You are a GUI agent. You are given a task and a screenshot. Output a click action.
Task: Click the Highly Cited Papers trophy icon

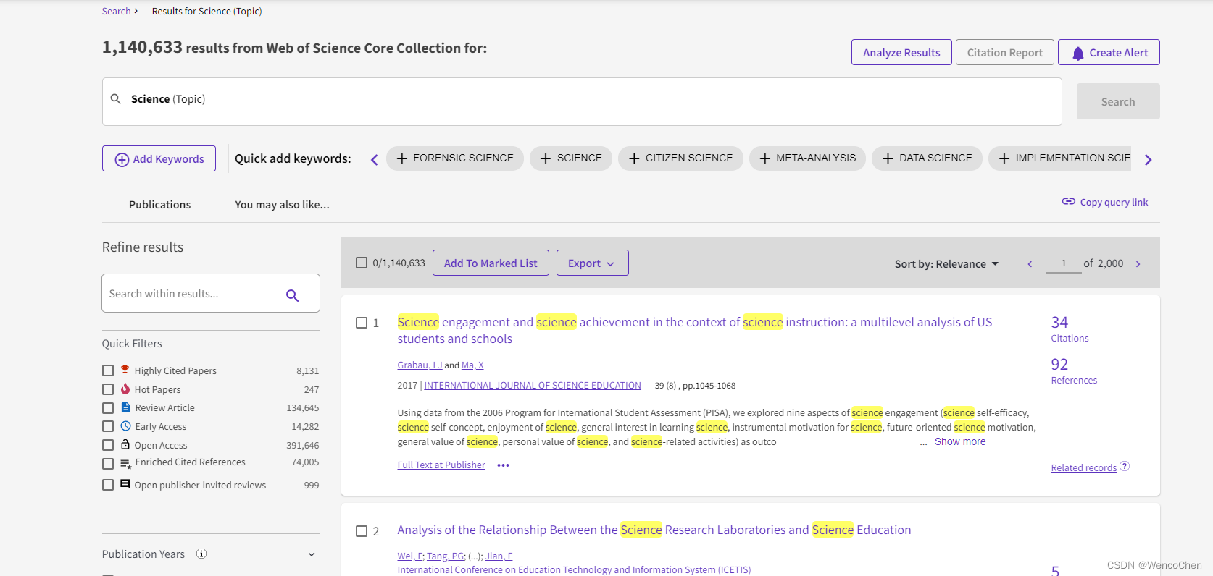click(x=125, y=370)
